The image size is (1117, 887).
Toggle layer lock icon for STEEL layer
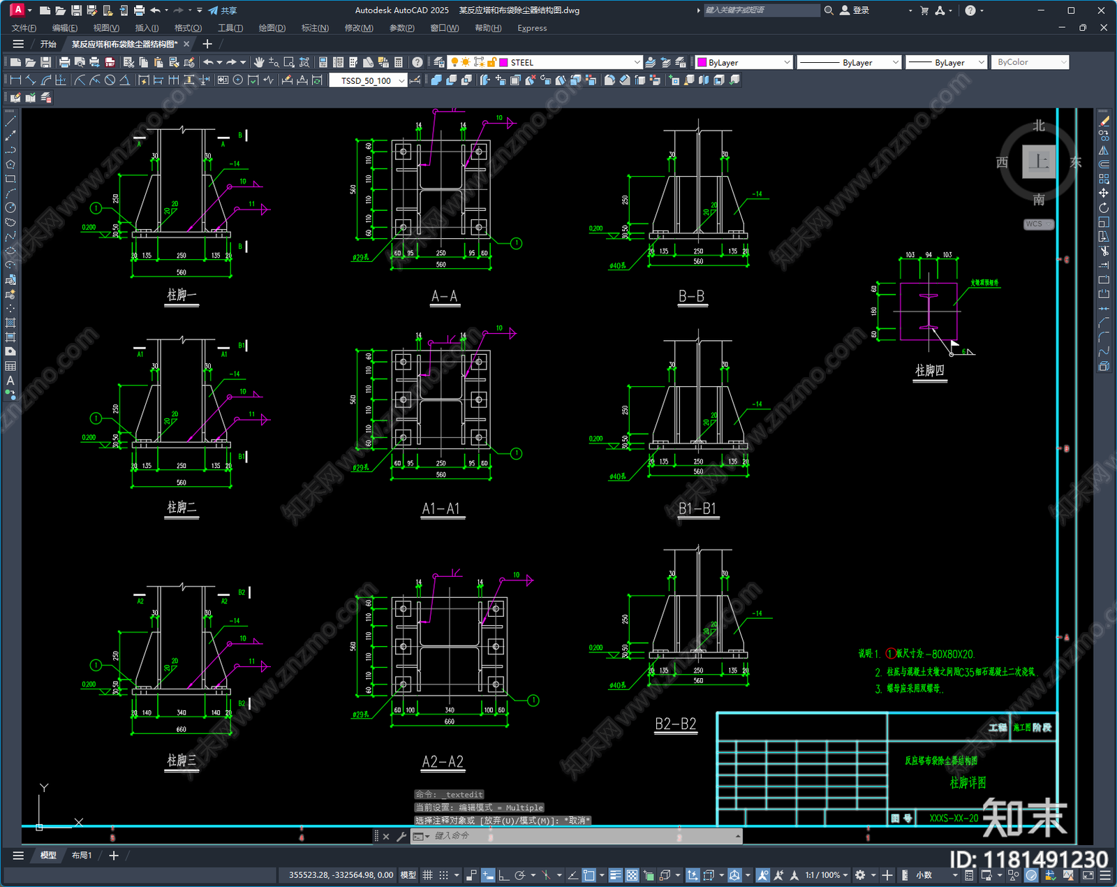pos(491,62)
